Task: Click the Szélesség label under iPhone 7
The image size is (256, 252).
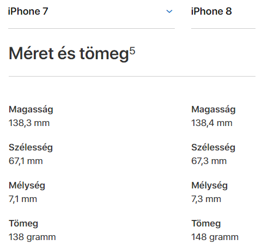Action: [x=31, y=148]
